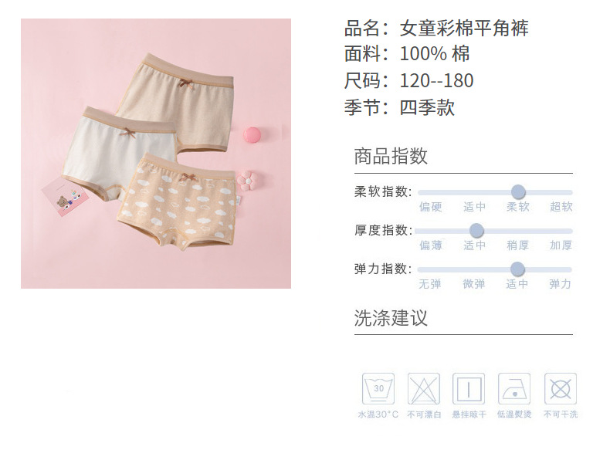Click the thickness index slider knob
610x450 pixels.
pyautogui.click(x=476, y=230)
